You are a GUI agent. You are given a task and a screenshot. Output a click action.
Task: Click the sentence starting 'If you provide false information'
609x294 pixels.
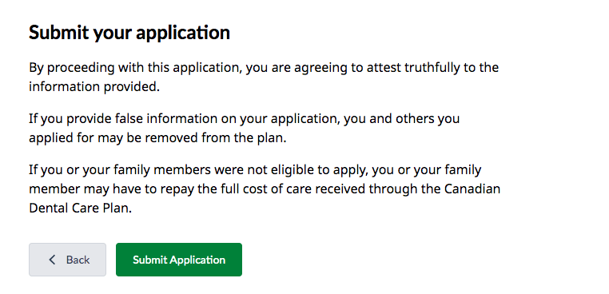[245, 128]
